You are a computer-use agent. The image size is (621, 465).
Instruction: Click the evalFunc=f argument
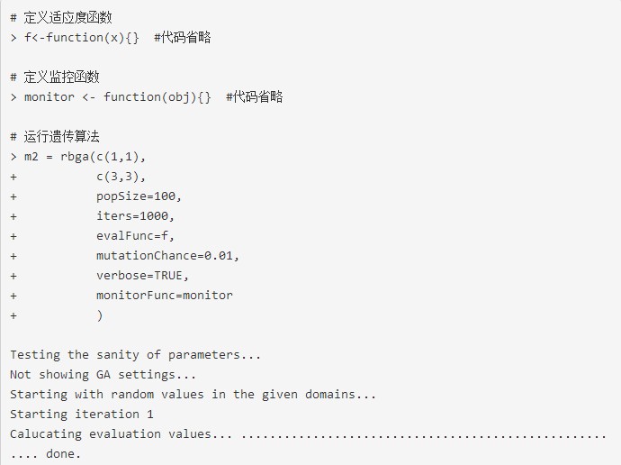[135, 236]
